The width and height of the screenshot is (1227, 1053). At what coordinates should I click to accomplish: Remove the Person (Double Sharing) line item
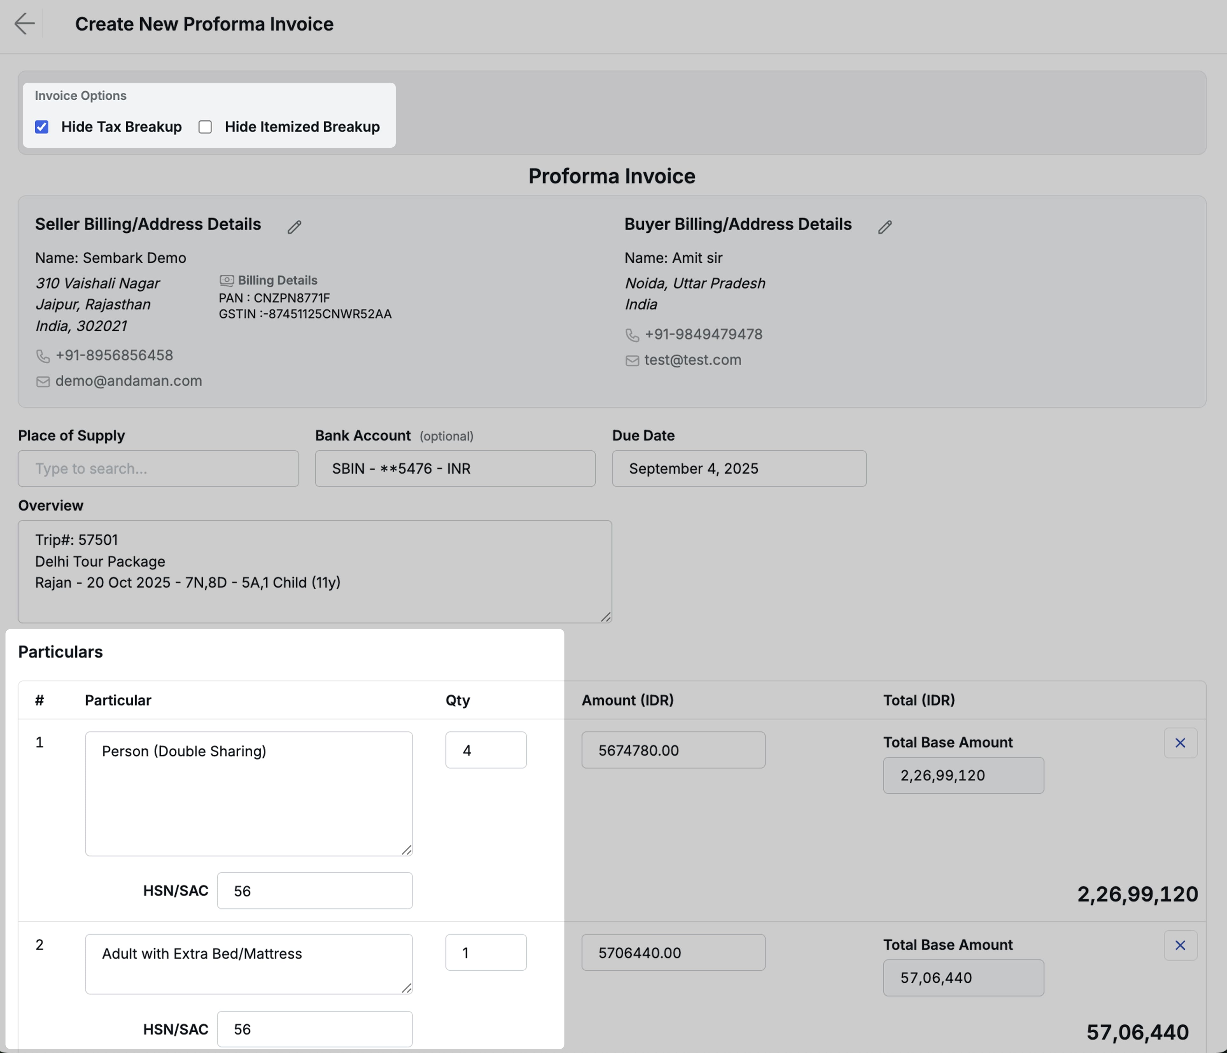point(1180,743)
